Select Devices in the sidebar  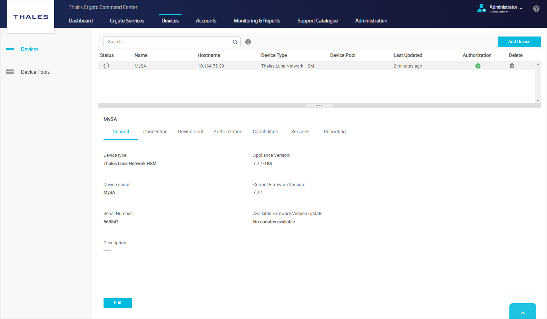click(x=30, y=49)
